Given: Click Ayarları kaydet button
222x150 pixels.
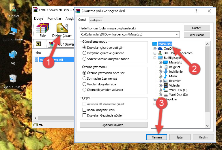Looking at the screenshot, I should (114, 125).
